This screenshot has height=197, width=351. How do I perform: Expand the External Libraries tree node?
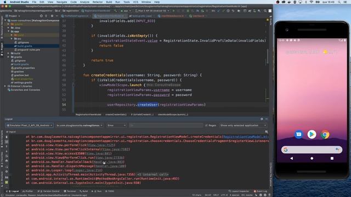[5, 86]
